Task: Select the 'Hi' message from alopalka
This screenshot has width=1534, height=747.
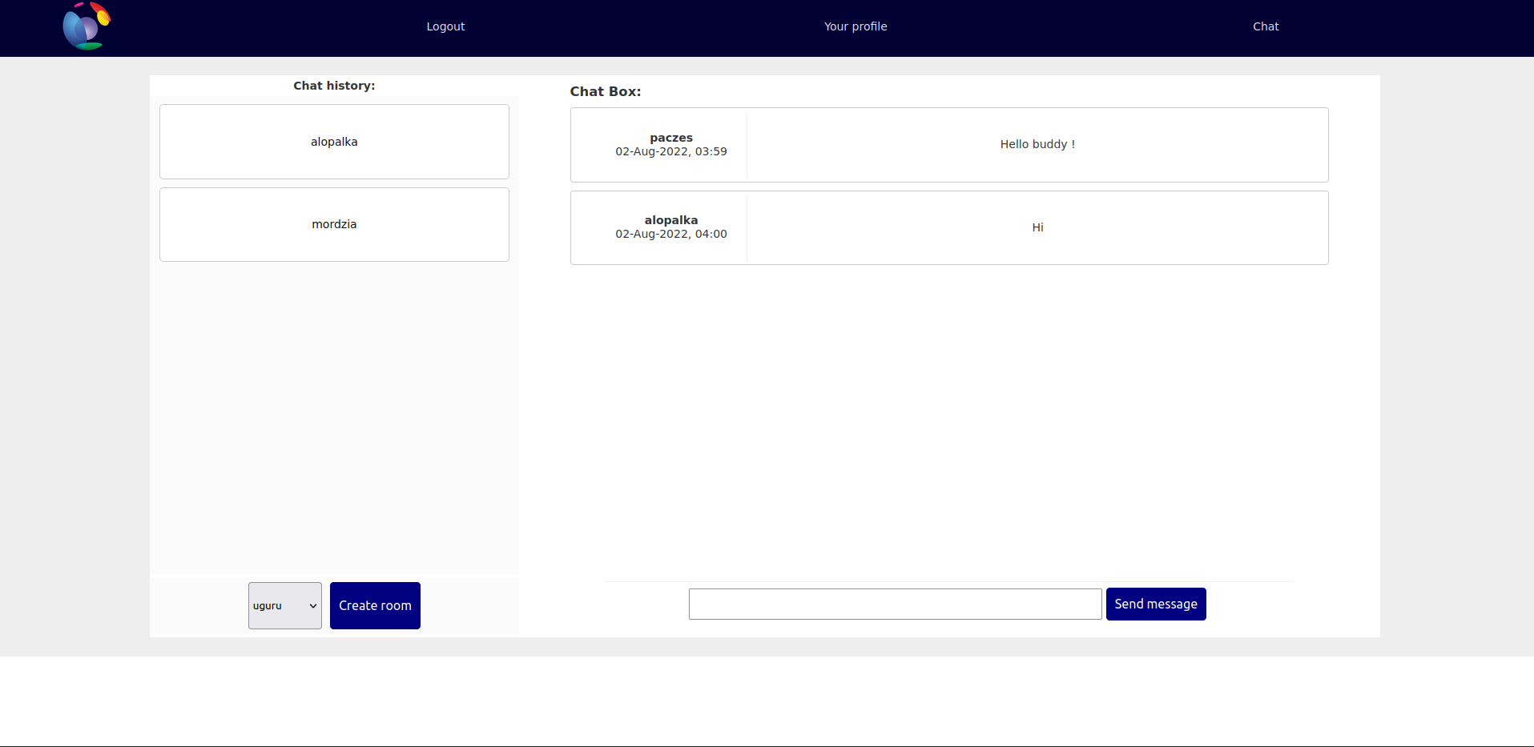Action: pos(1037,227)
